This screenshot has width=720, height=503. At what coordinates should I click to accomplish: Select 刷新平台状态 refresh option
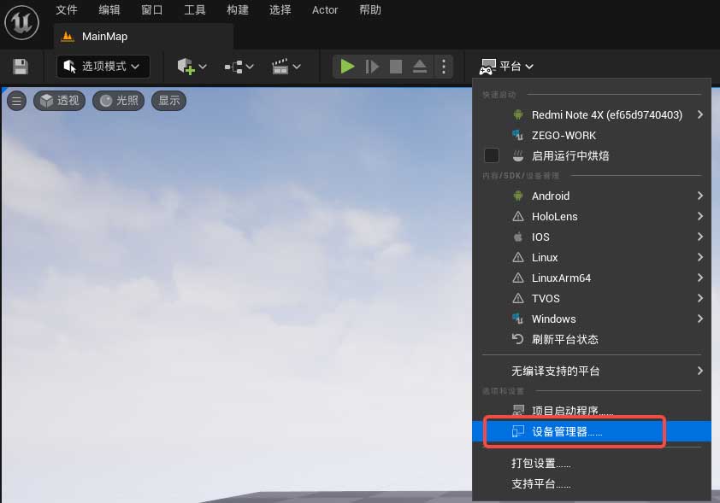[x=564, y=339]
